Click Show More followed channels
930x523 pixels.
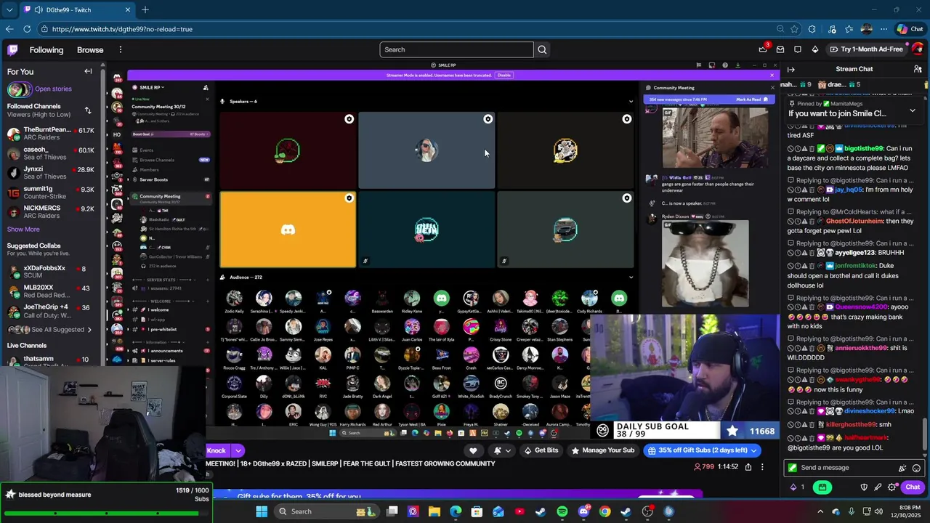pos(23,230)
